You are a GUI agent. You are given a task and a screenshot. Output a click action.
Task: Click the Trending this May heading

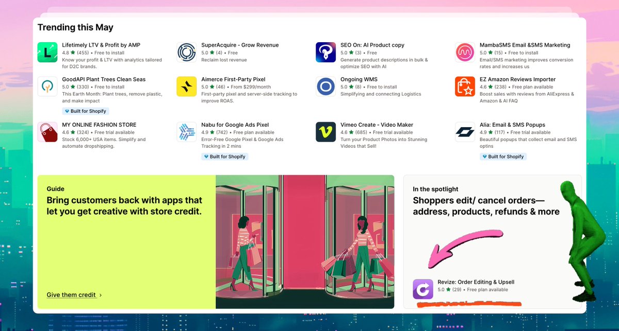pos(75,27)
